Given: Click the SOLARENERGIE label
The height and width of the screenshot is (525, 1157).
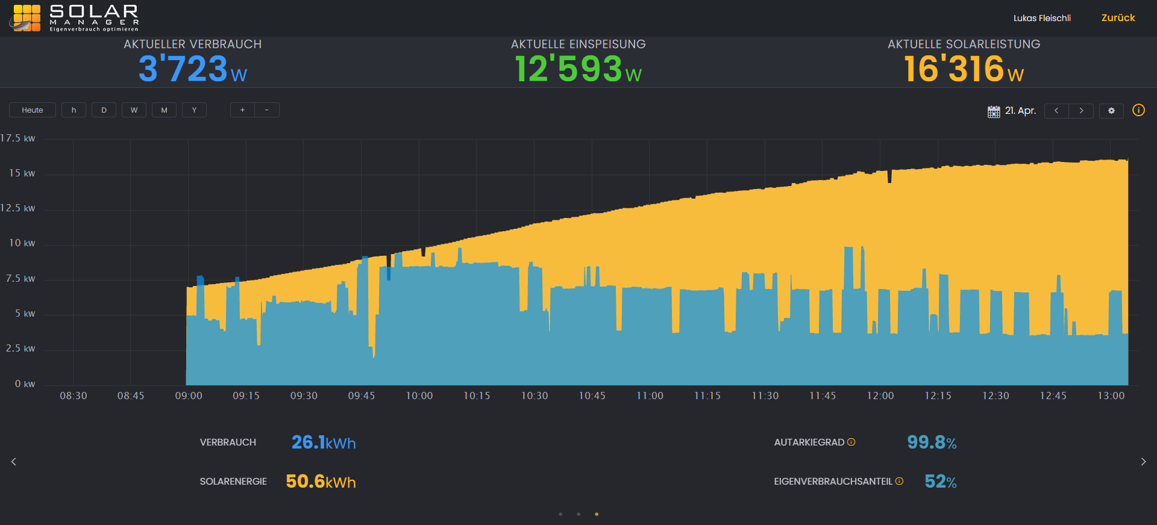Looking at the screenshot, I should pyautogui.click(x=233, y=482).
